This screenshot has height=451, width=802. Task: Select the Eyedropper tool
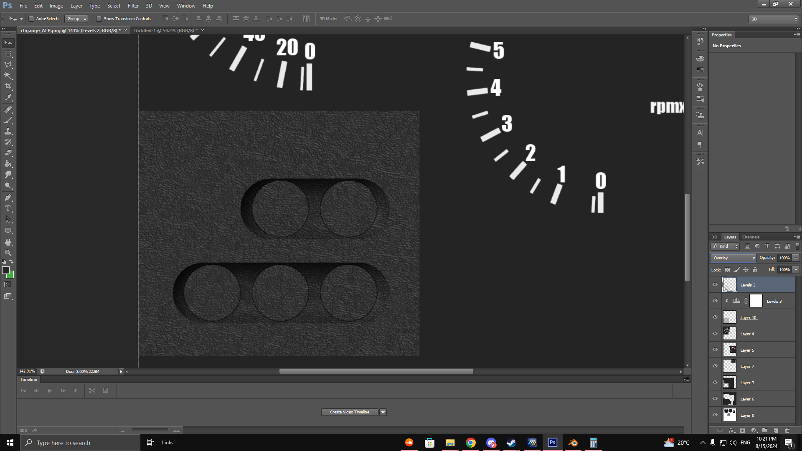(x=8, y=98)
